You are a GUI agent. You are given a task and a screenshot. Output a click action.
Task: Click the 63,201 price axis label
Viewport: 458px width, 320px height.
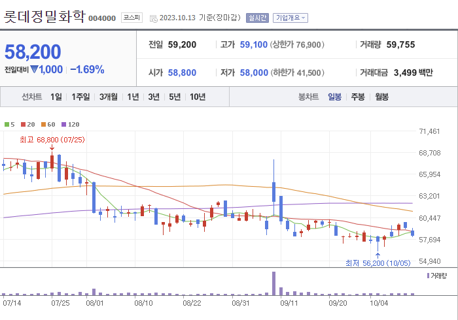pyautogui.click(x=429, y=196)
